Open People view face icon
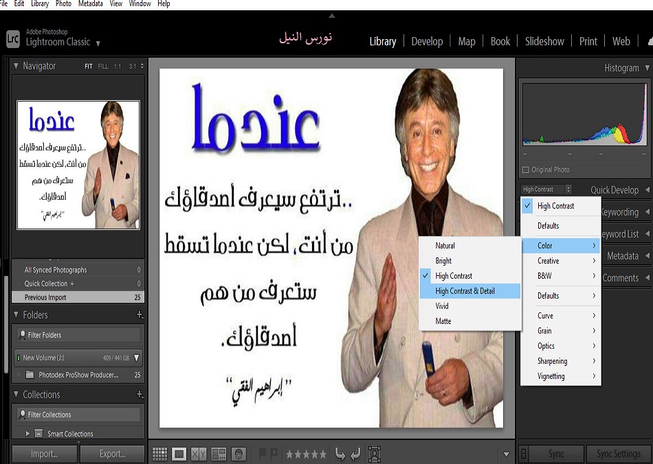This screenshot has height=464, width=653. tap(239, 454)
